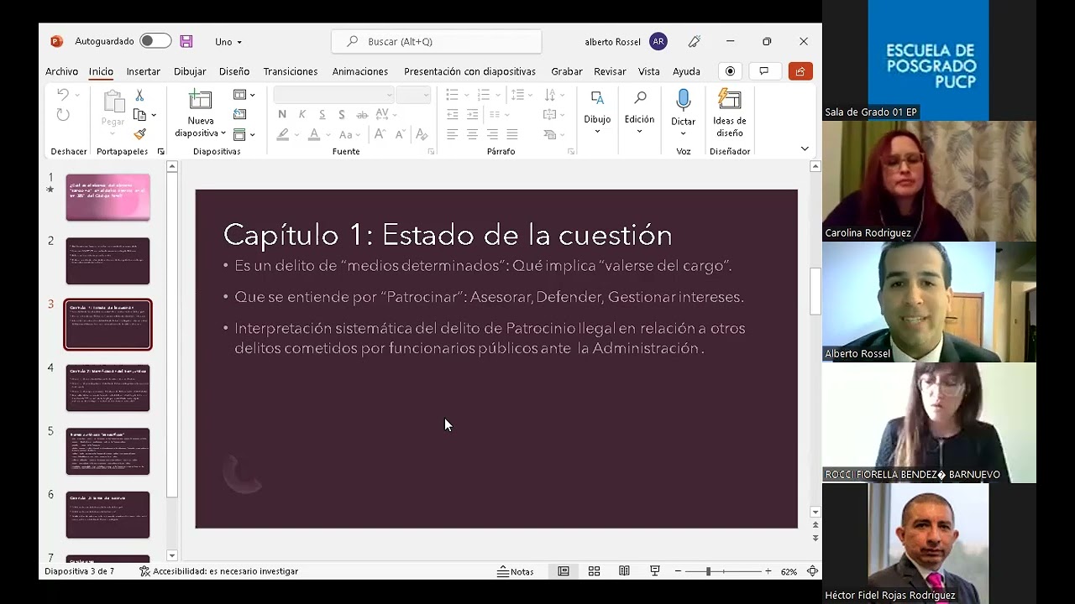The height and width of the screenshot is (604, 1075).
Task: Click the Bullets list icon
Action: point(453,95)
